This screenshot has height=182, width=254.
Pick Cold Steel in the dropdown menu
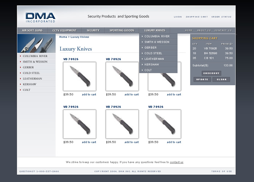153,53
